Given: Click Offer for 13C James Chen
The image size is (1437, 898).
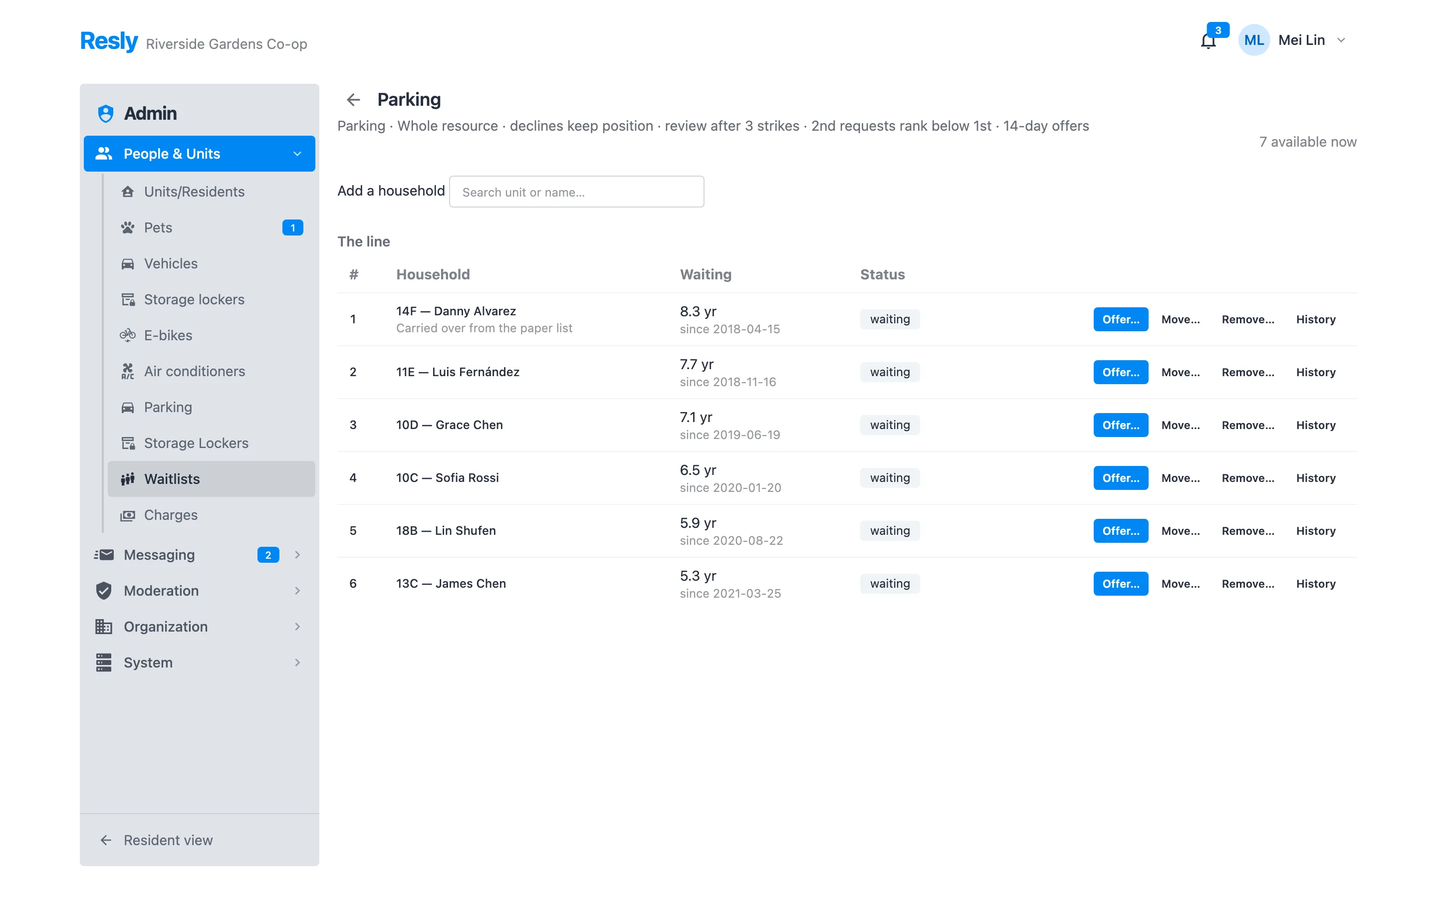Looking at the screenshot, I should [1121, 584].
